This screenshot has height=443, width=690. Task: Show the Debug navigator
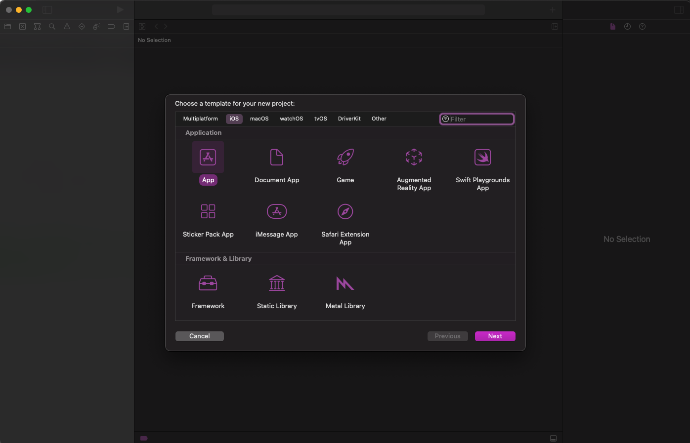(x=96, y=27)
